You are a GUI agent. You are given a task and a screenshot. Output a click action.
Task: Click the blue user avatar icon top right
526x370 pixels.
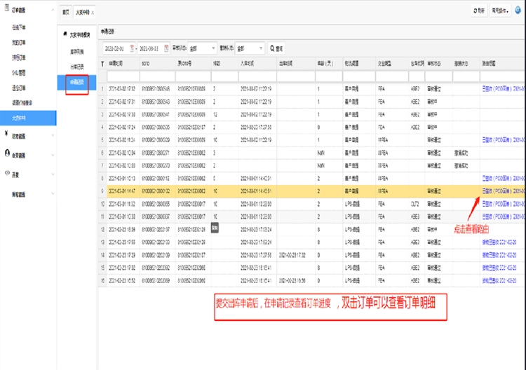click(518, 11)
